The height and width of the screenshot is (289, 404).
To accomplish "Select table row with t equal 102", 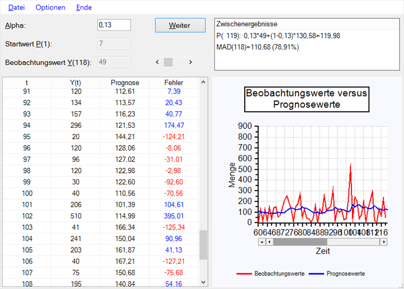I will click(x=101, y=214).
